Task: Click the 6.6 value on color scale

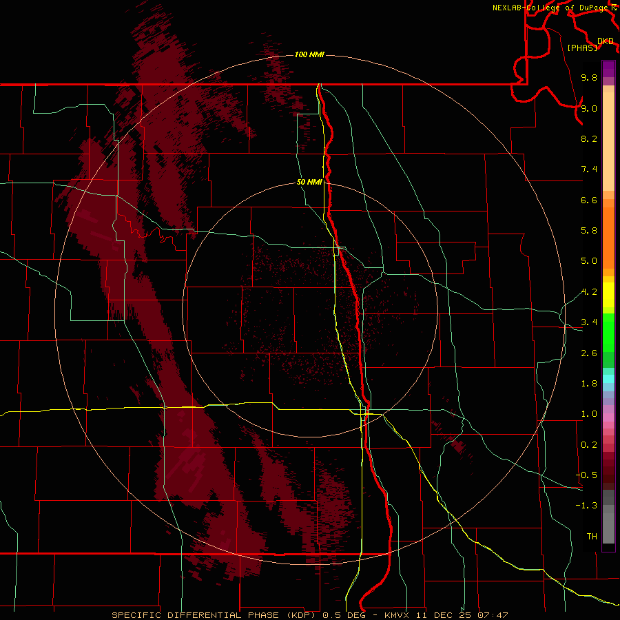Action: click(589, 200)
